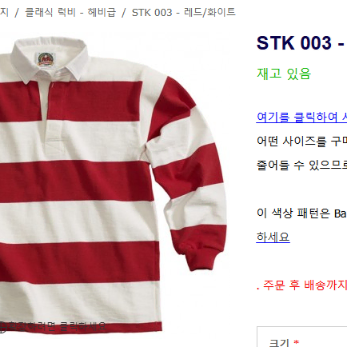This screenshot has height=347, width=347.
Task: Click the red required asterisk next to 크기
Action: 296,341
